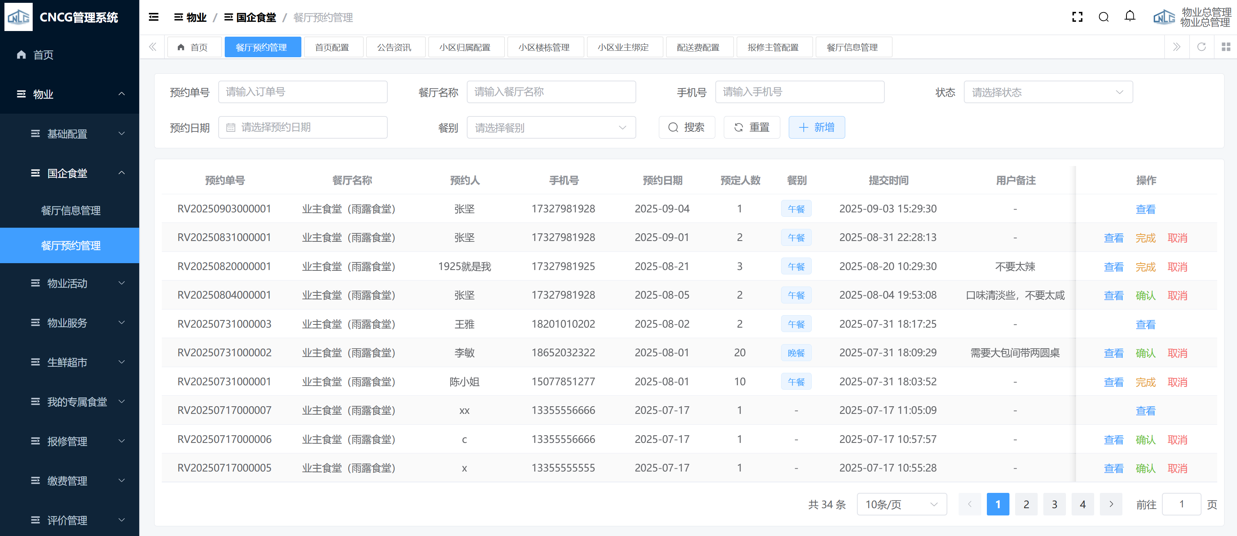Click the CNCG logo in sidebar
The image size is (1237, 536).
coord(19,17)
